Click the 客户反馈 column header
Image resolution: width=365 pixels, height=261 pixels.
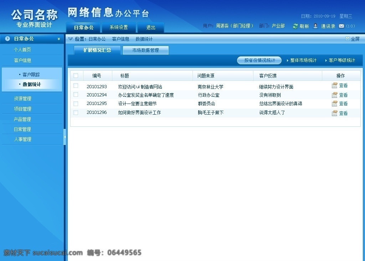[x=268, y=76]
